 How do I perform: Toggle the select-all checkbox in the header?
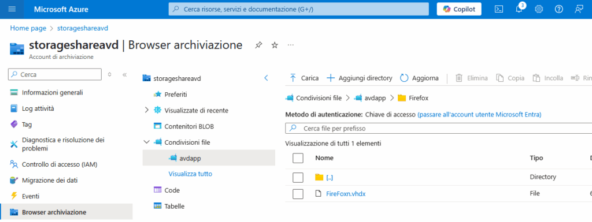coord(298,158)
